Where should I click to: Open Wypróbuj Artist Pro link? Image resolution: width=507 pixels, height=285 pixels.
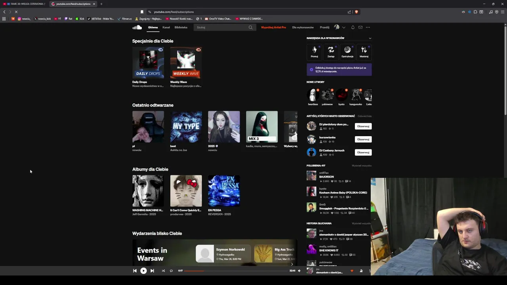pos(273,27)
